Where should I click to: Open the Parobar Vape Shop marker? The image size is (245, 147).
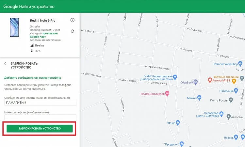pyautogui.click(x=240, y=64)
